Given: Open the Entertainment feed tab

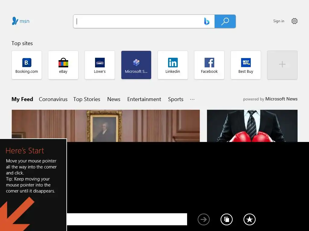Looking at the screenshot, I should (144, 99).
